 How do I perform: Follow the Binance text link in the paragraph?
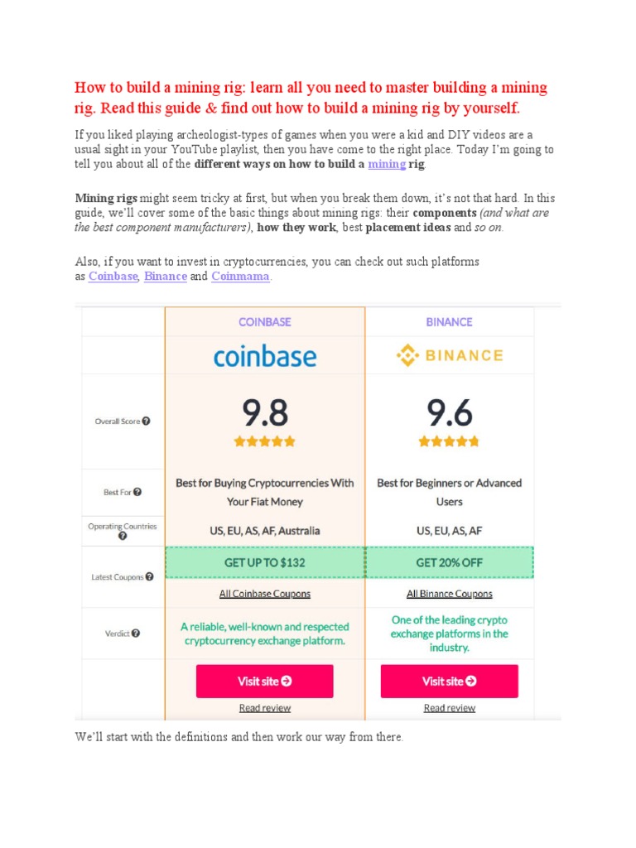point(166,277)
